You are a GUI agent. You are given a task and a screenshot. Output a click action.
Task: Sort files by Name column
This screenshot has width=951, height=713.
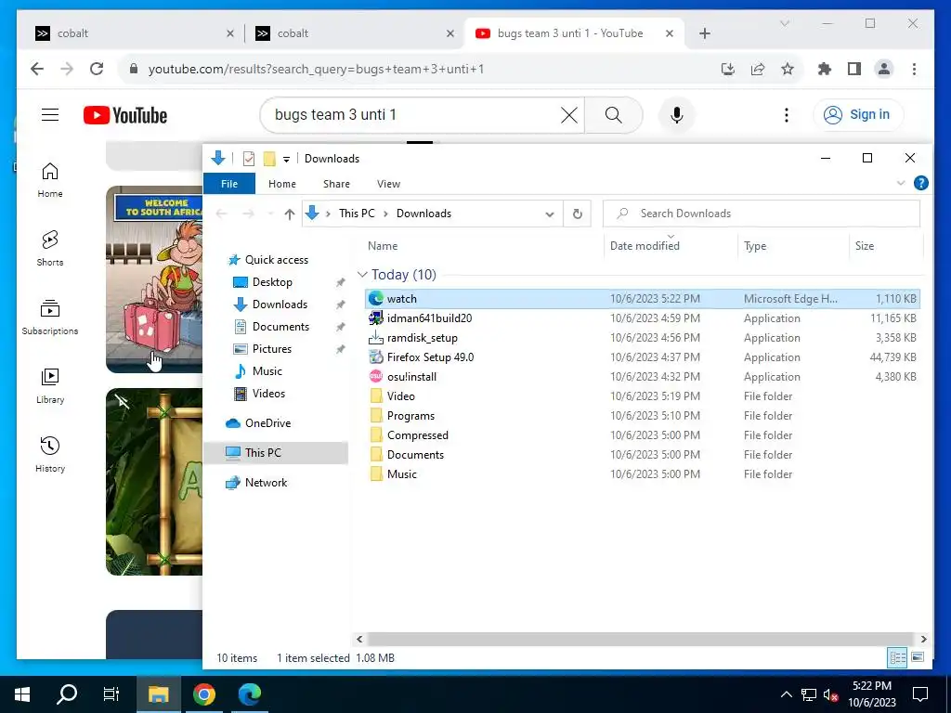click(383, 245)
